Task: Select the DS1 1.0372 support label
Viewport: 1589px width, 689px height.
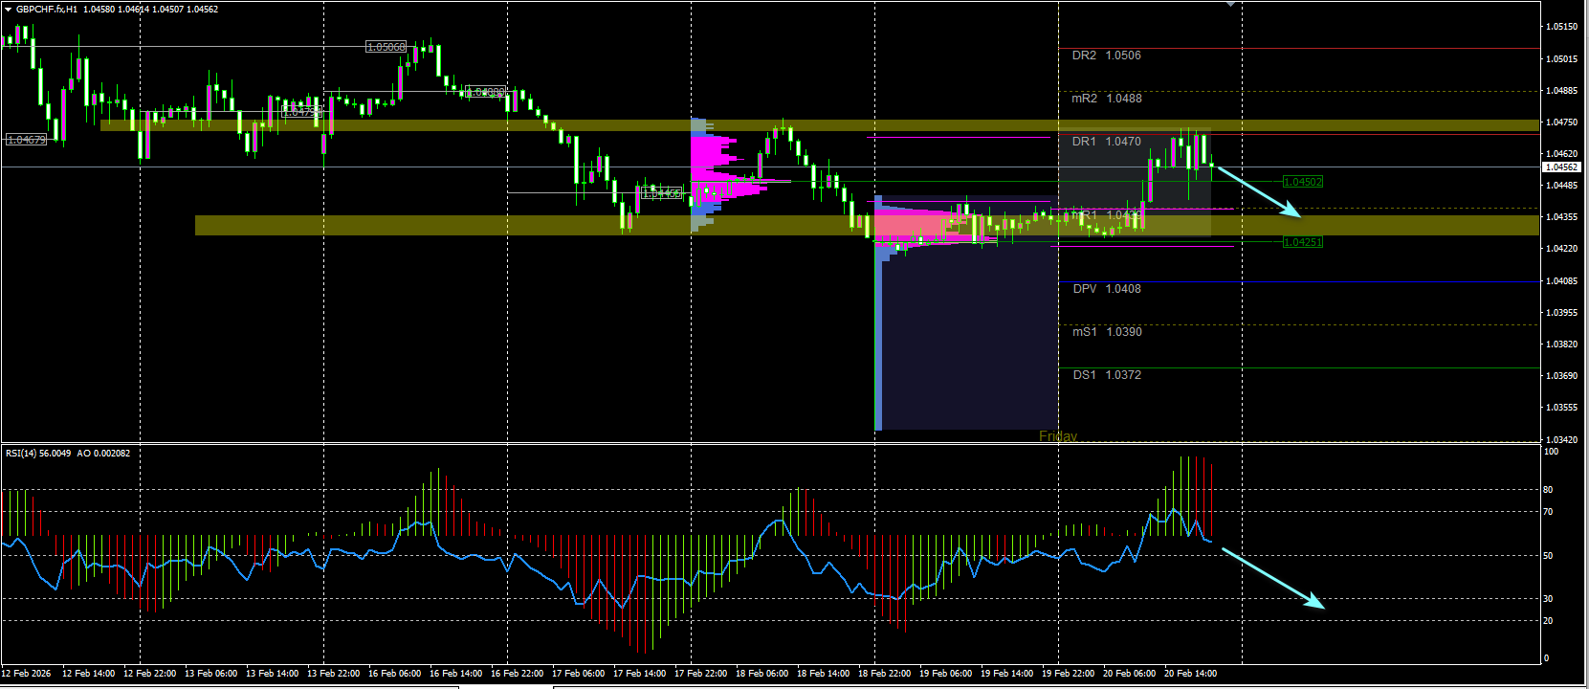Action: click(x=1106, y=375)
